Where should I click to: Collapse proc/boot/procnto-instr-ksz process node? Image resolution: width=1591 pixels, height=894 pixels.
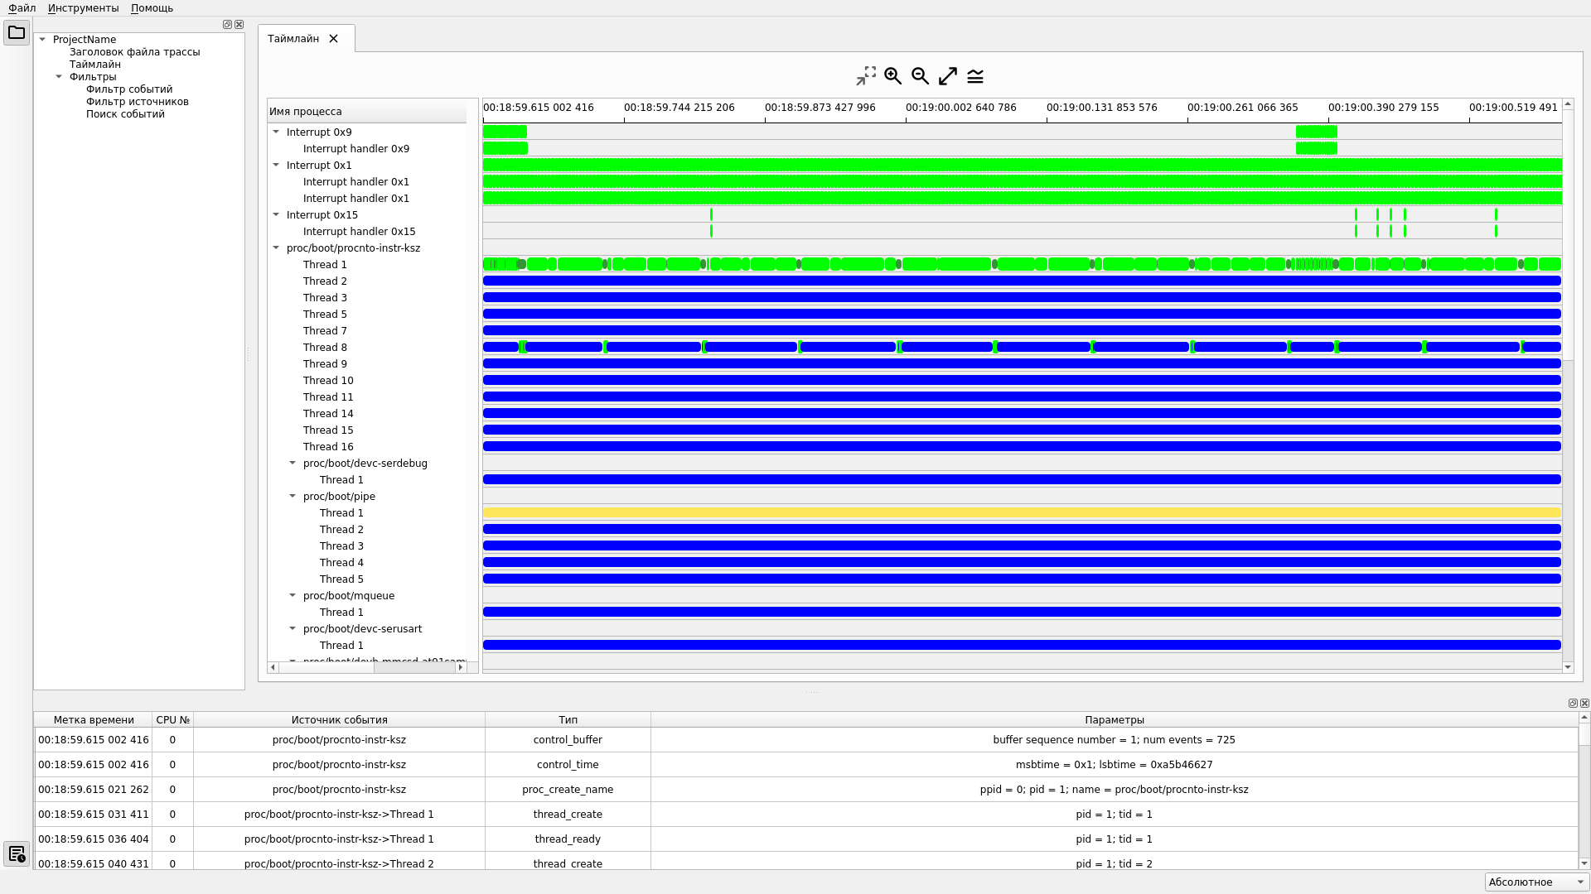[x=276, y=248]
